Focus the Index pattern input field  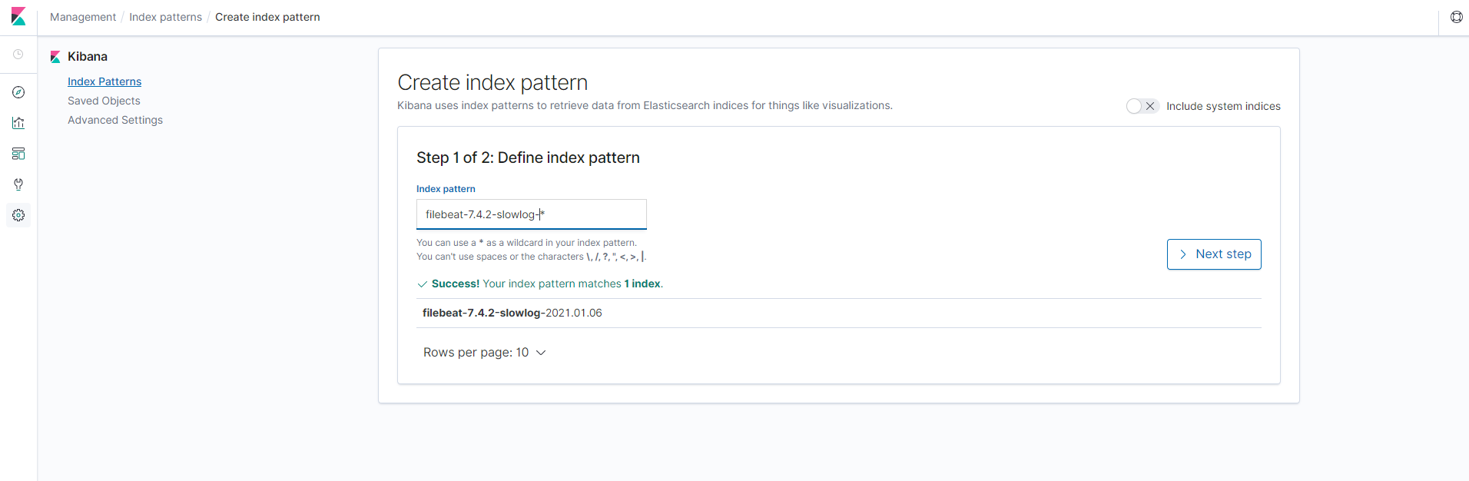click(532, 214)
